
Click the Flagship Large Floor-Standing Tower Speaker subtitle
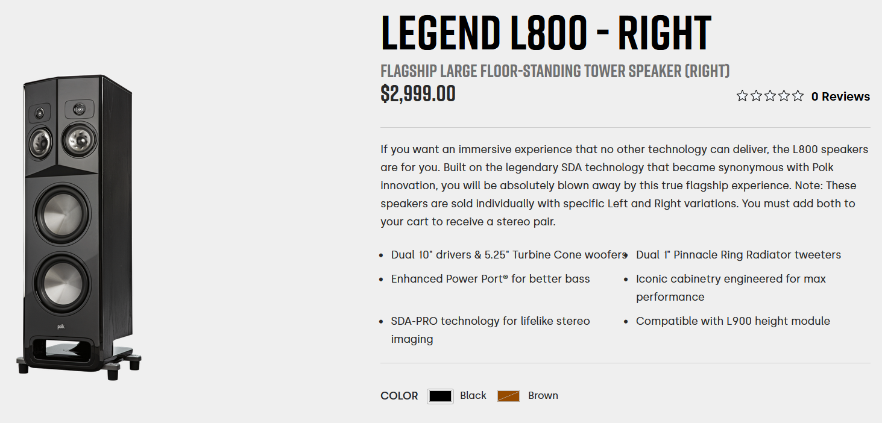(555, 71)
